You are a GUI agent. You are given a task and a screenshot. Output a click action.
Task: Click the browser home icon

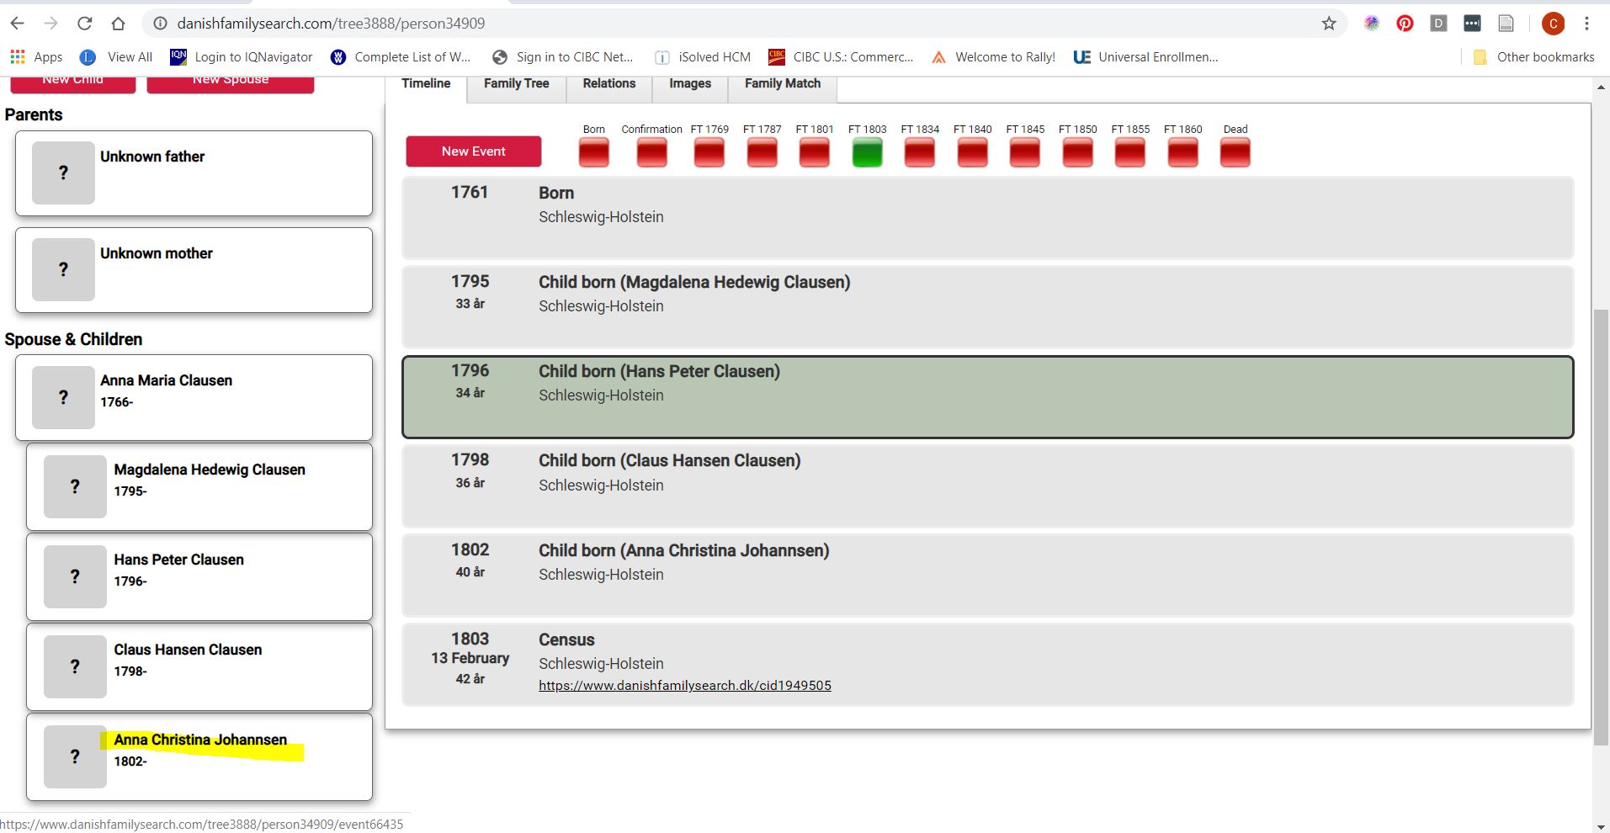118,24
